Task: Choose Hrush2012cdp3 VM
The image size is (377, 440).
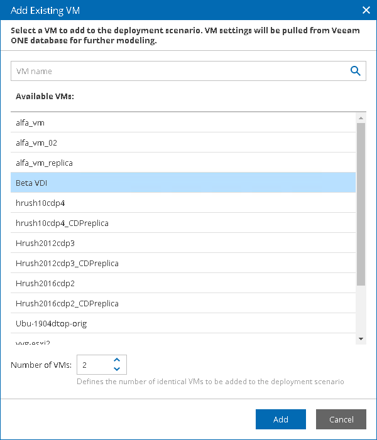Action: tap(182, 243)
